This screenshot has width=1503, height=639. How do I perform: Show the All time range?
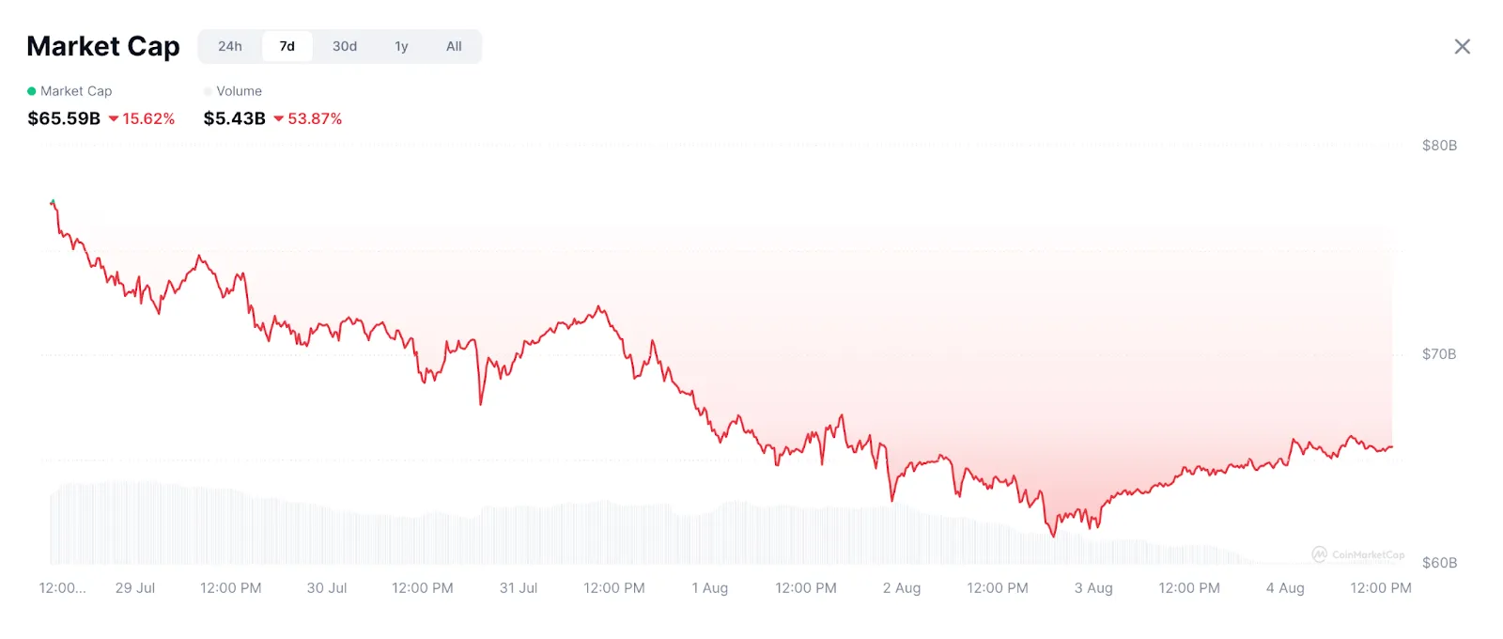[454, 46]
